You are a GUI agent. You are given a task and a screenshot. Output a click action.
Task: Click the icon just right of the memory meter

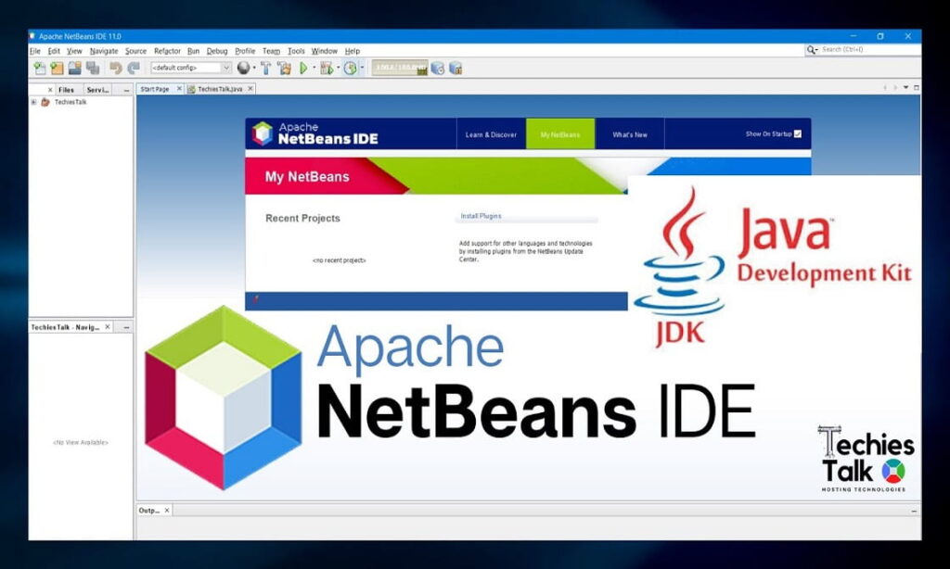point(438,68)
